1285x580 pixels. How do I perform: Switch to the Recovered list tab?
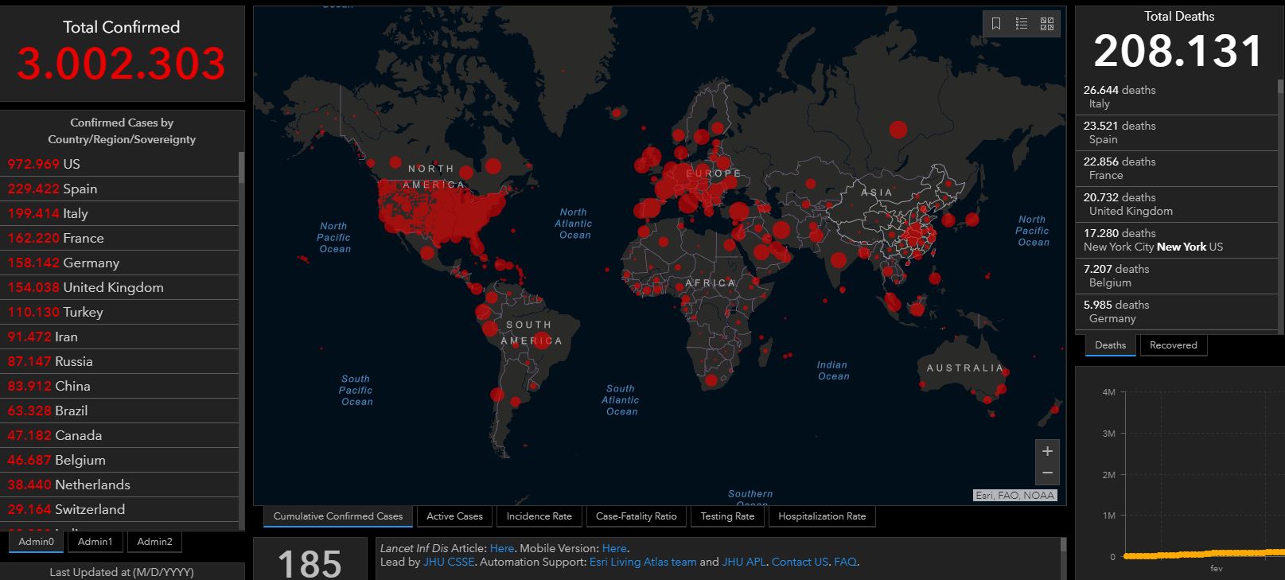point(1173,345)
